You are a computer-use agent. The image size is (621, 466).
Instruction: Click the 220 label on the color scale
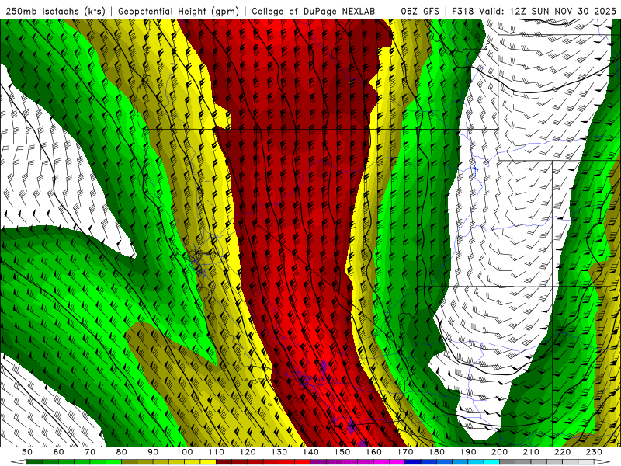[562, 452]
